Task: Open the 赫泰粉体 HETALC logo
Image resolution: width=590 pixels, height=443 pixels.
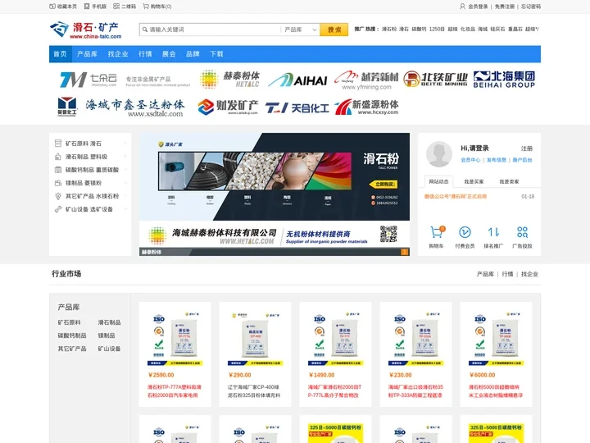Action: [230, 80]
